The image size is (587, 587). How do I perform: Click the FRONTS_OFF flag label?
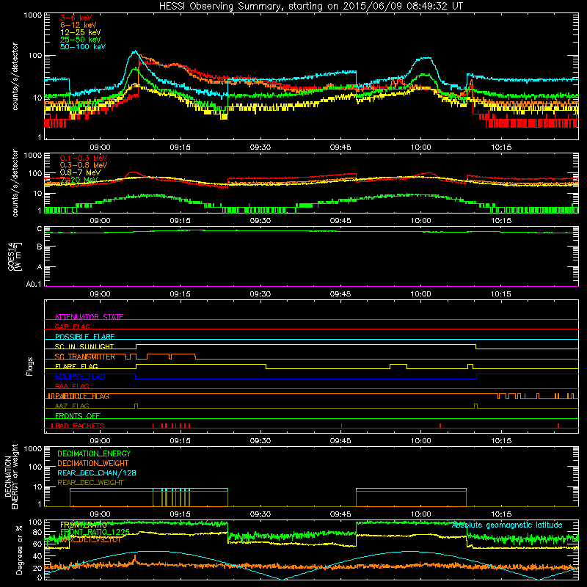pos(78,416)
